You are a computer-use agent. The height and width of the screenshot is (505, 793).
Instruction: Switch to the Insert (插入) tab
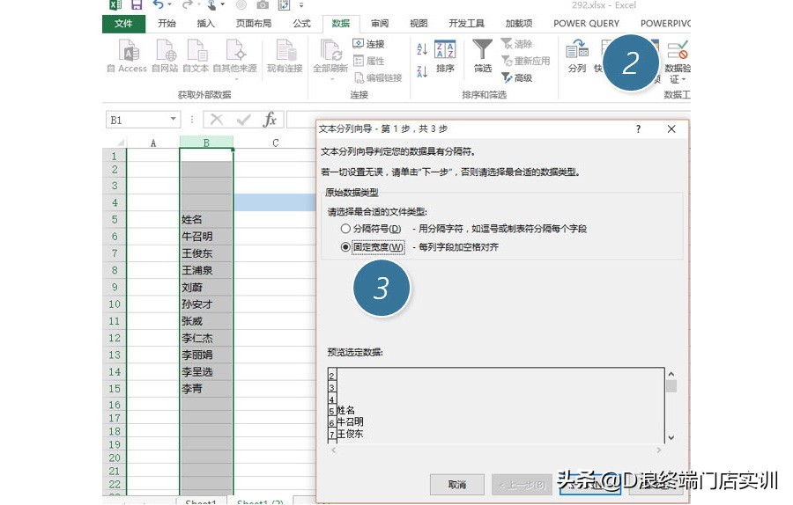tap(205, 23)
